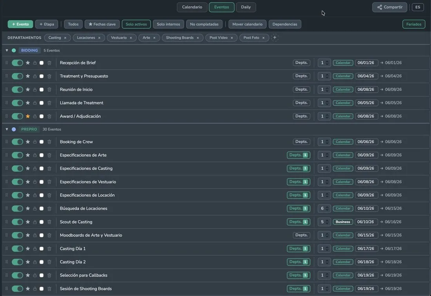Collapse the BIDDING stage section
Screen dimensions: 431x296
pyautogui.click(x=7, y=50)
